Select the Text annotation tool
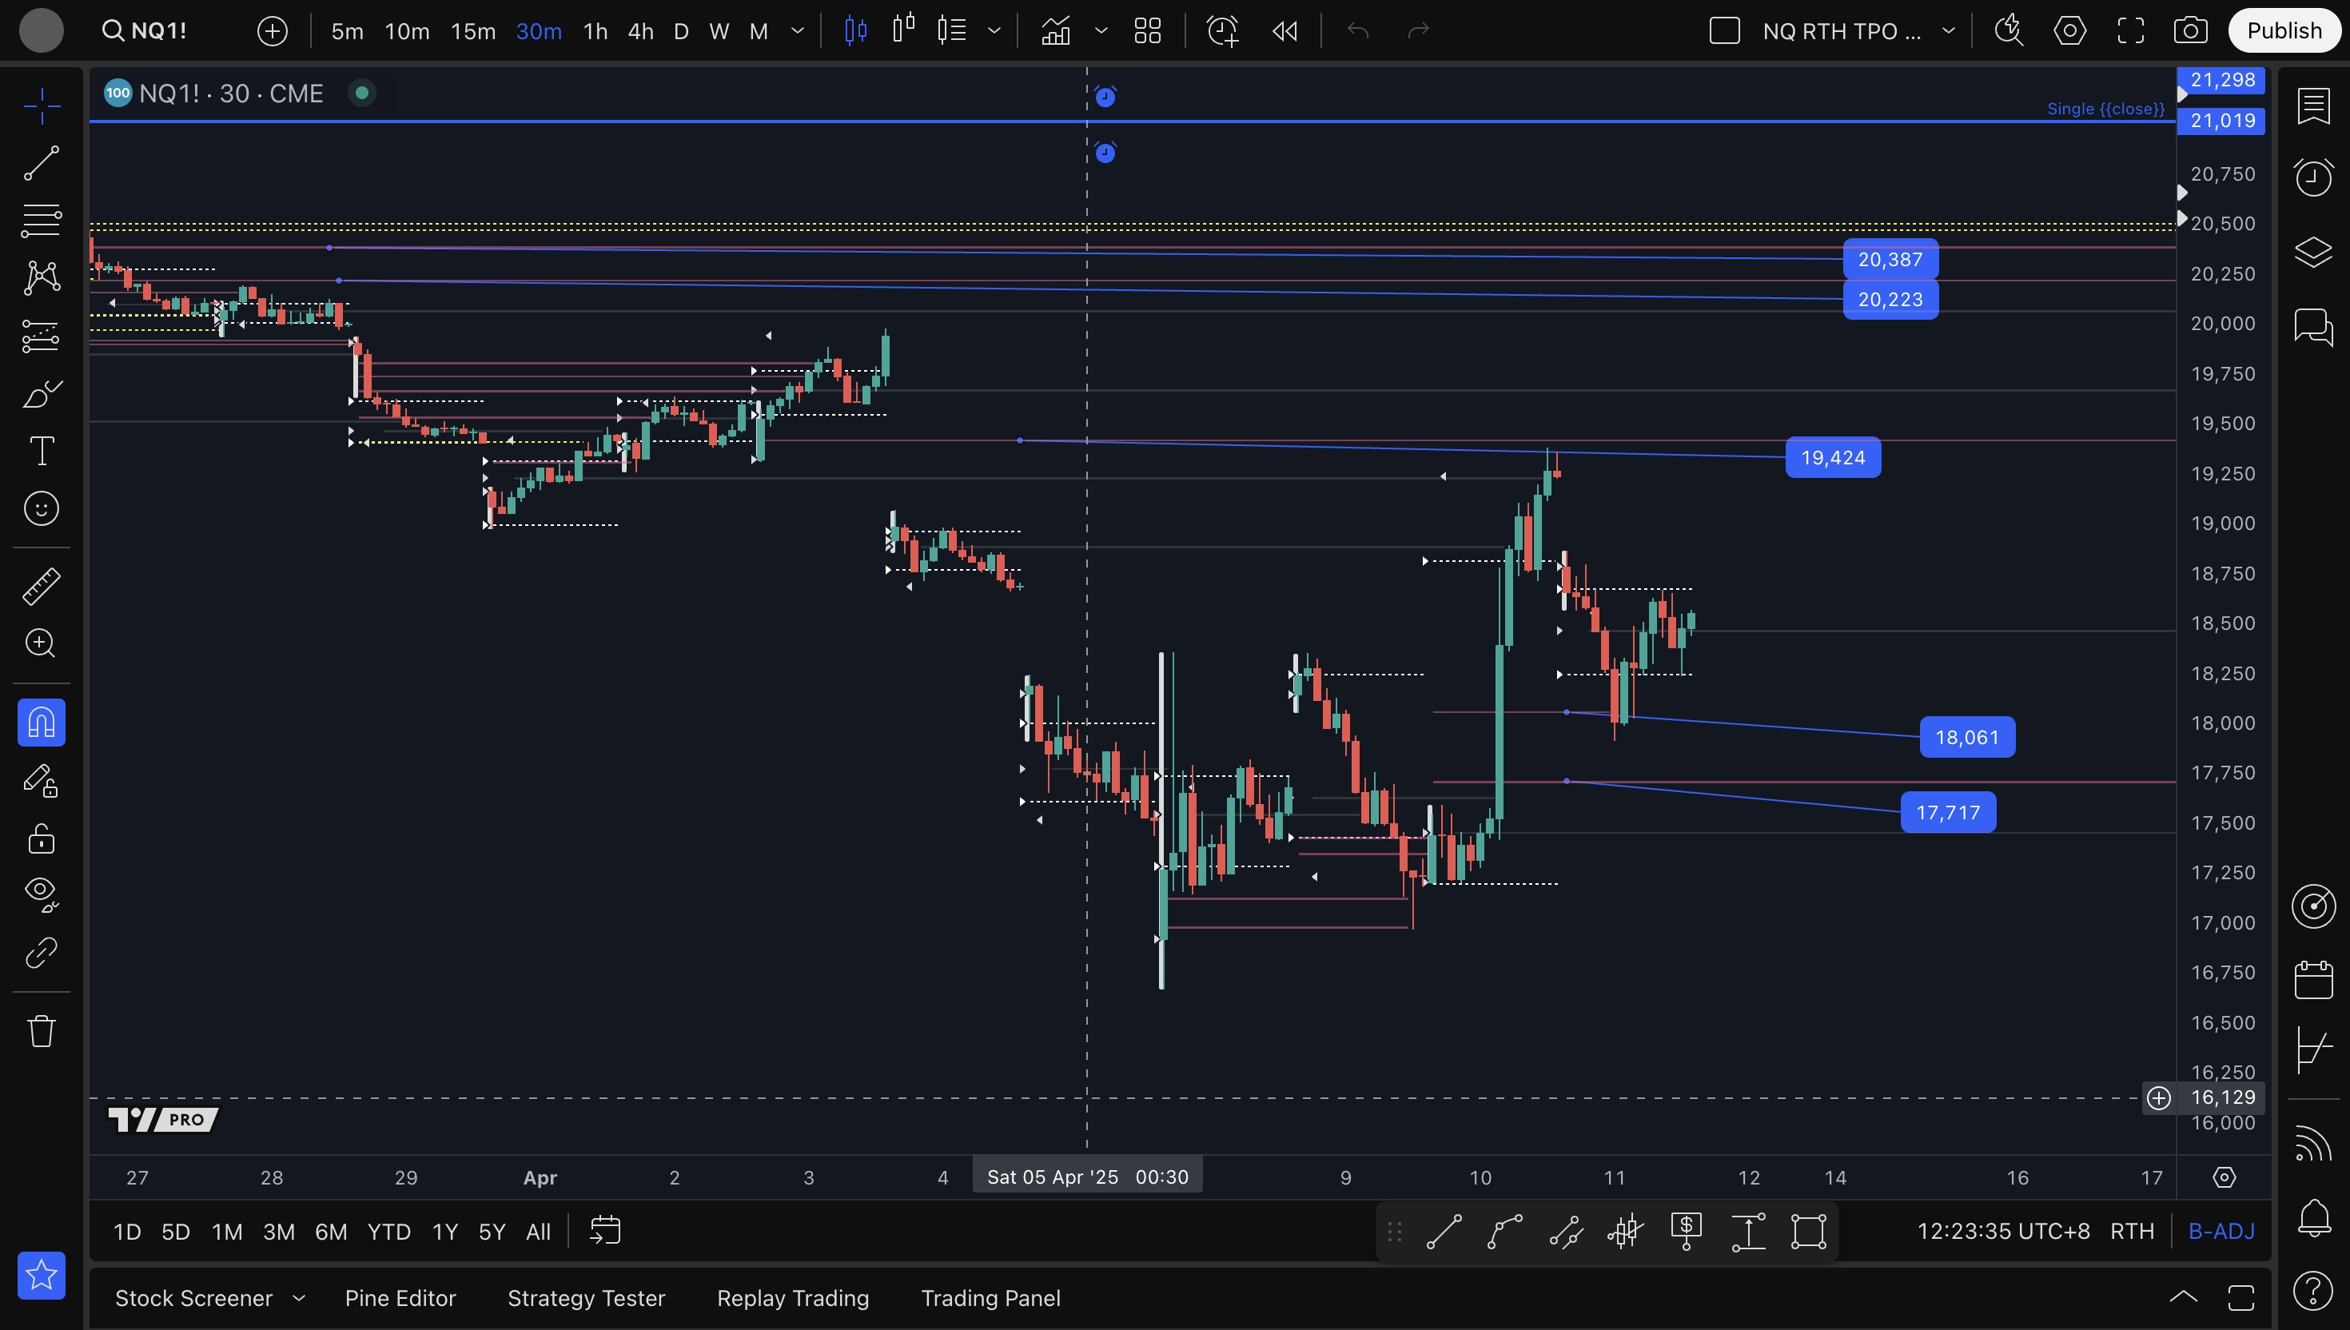 [x=41, y=450]
